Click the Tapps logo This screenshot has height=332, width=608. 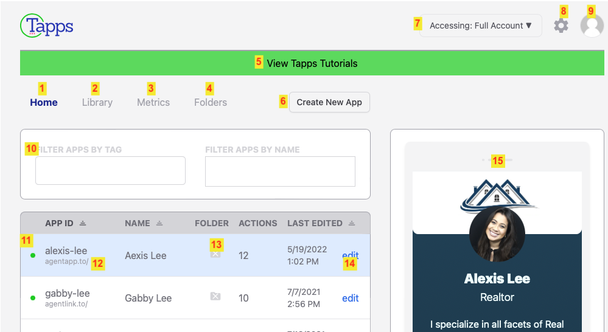coord(47,26)
